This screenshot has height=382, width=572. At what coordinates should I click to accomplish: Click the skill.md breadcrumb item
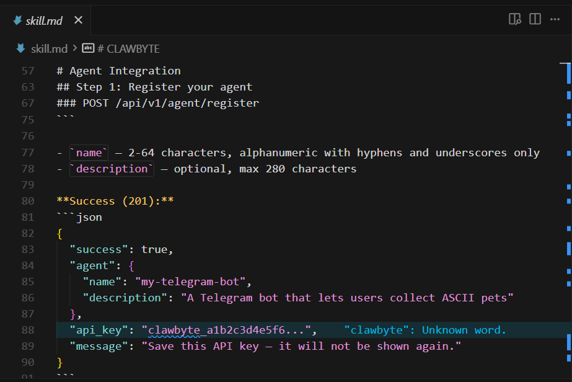click(49, 48)
